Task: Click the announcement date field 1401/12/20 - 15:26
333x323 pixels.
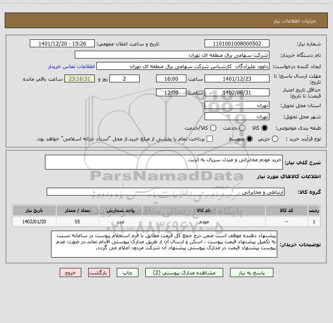Action: pos(62,43)
